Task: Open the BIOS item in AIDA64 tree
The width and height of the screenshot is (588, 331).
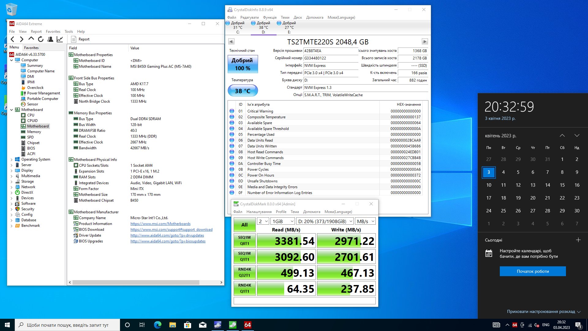Action: coord(31,148)
